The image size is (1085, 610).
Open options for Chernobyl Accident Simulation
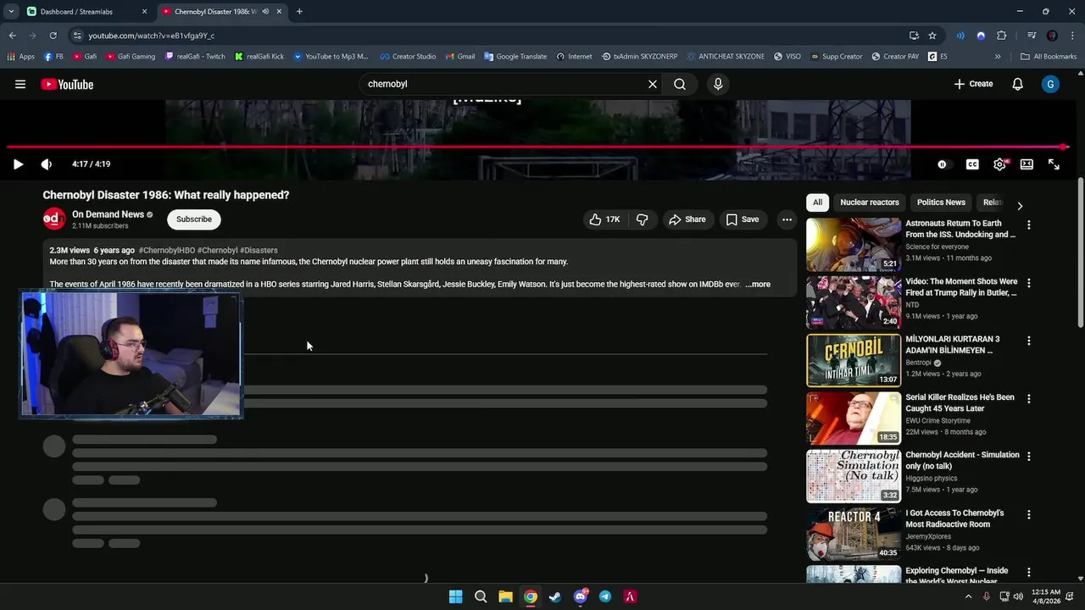[1029, 456]
